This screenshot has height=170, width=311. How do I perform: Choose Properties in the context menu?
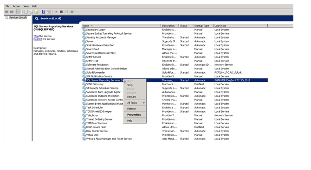(x=134, y=114)
